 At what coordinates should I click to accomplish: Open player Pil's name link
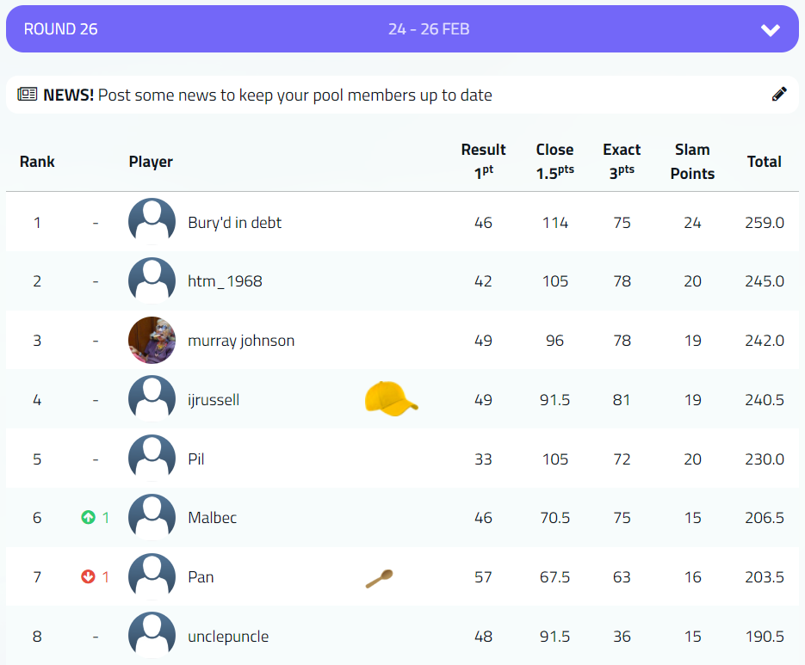196,459
